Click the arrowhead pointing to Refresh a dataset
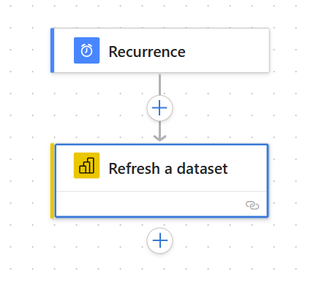Screen dimensions: 316x282 click(159, 138)
